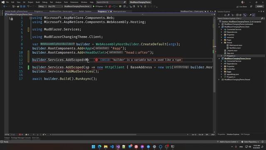Click Add to Source Control
The image size is (266, 150).
coord(228,142)
